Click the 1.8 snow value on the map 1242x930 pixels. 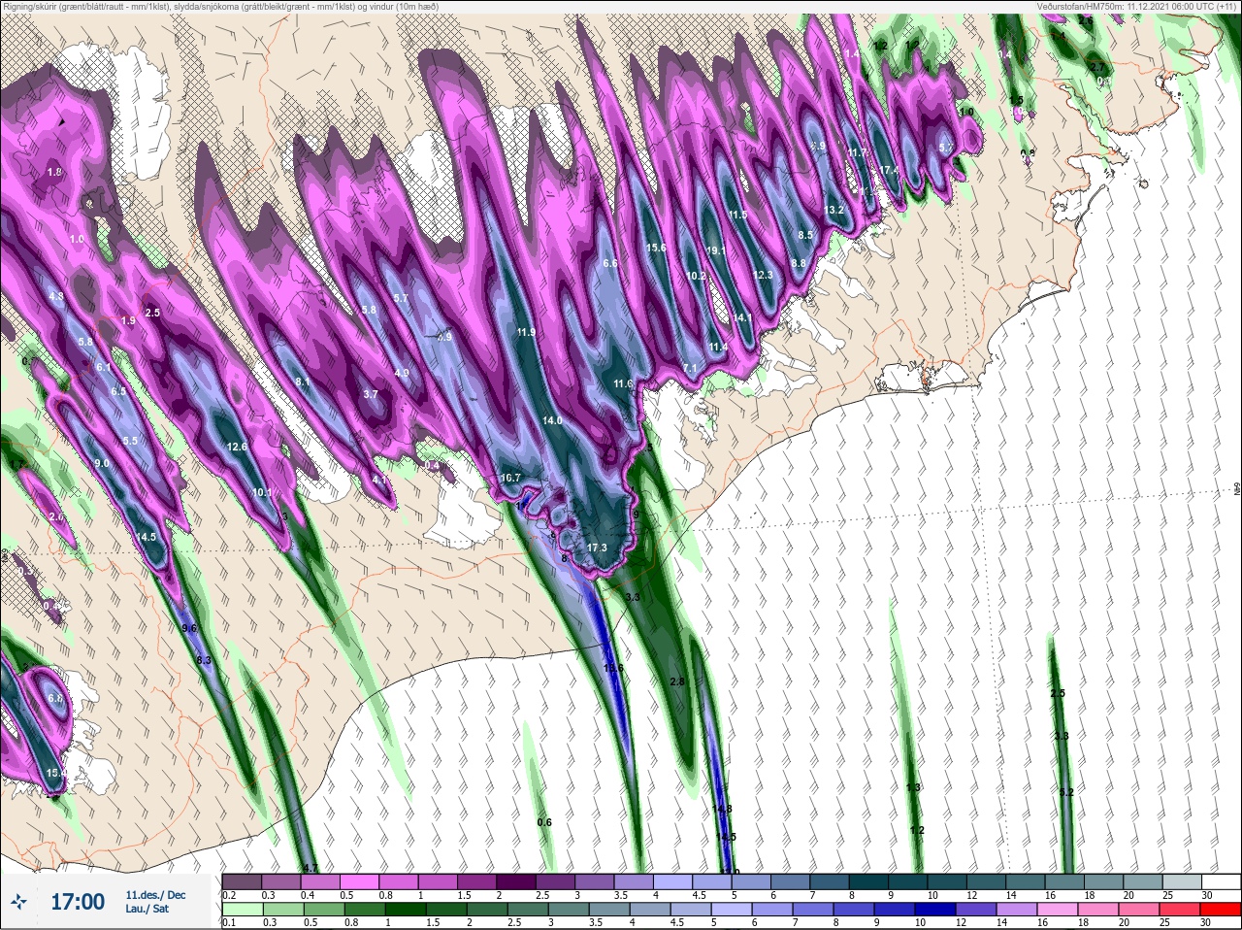coord(54,172)
